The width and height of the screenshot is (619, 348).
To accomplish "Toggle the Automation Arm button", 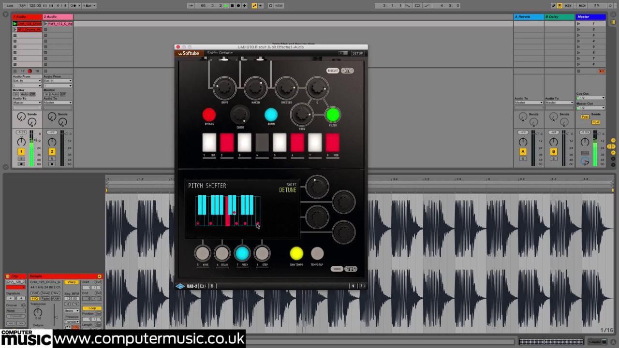I will coord(255,6).
